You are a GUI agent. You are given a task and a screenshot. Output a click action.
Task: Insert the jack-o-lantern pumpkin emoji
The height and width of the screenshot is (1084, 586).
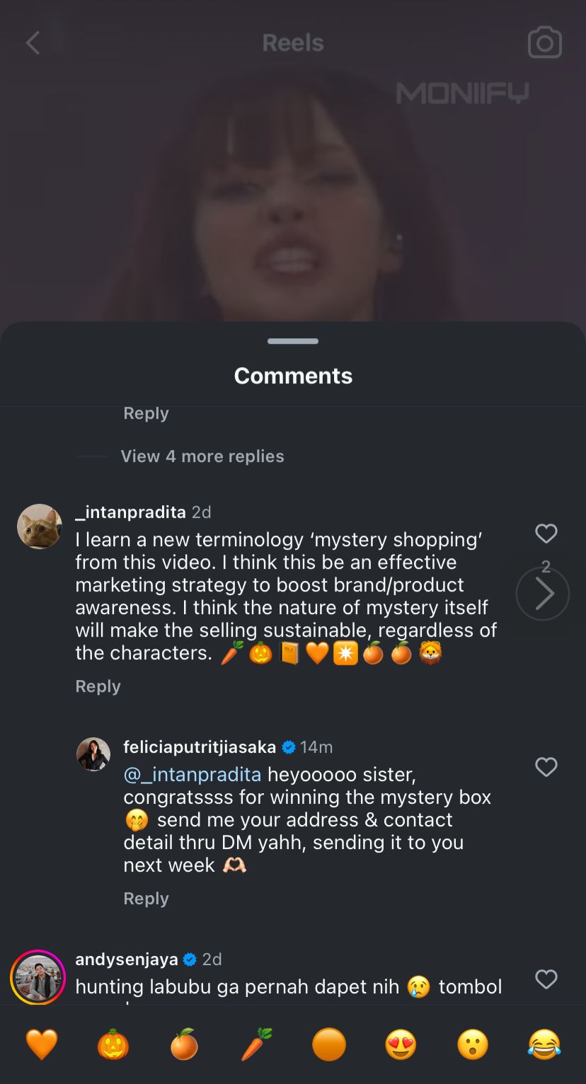click(113, 1044)
